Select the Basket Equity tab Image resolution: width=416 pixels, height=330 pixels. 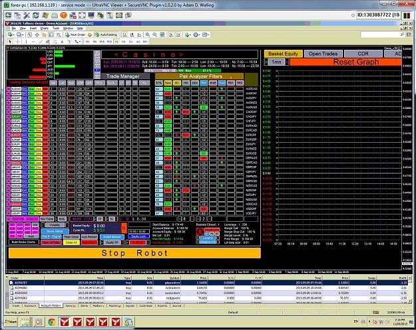pyautogui.click(x=283, y=54)
